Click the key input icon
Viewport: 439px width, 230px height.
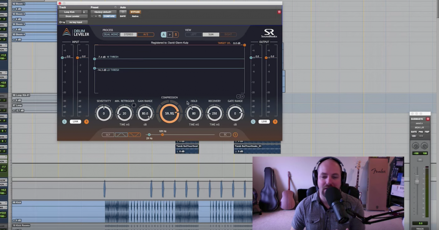[62, 22]
